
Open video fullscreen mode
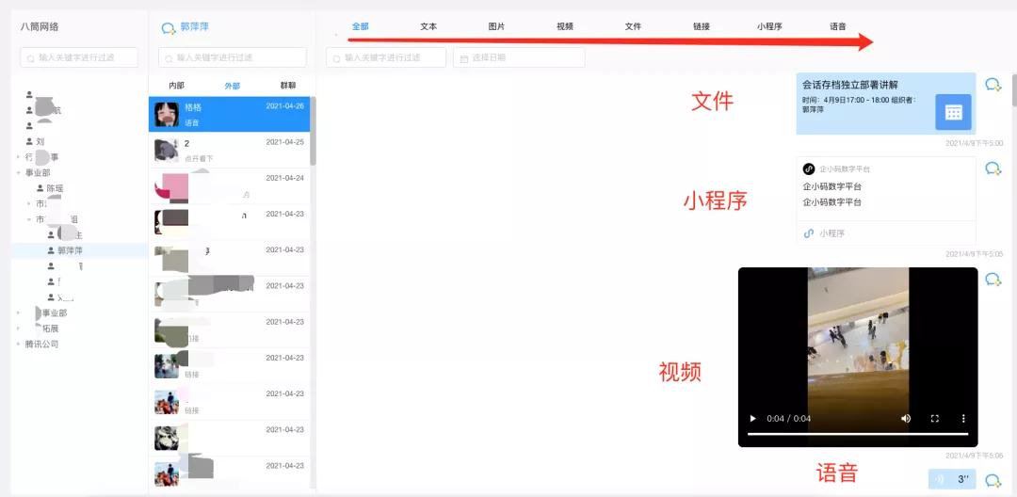(x=935, y=419)
